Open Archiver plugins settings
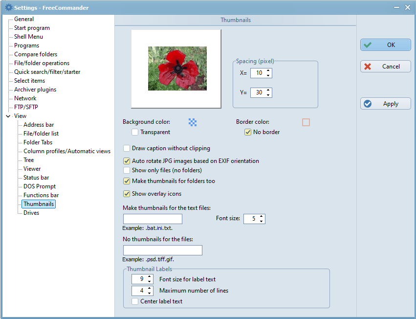The image size is (416, 319). pos(35,90)
